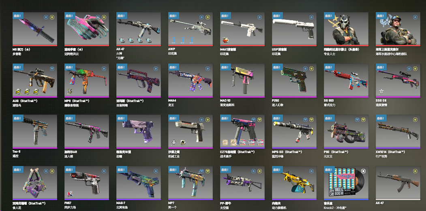
Task: Click the blue equipped icon on the 内格夫 tile
Action: (x=311, y=171)
